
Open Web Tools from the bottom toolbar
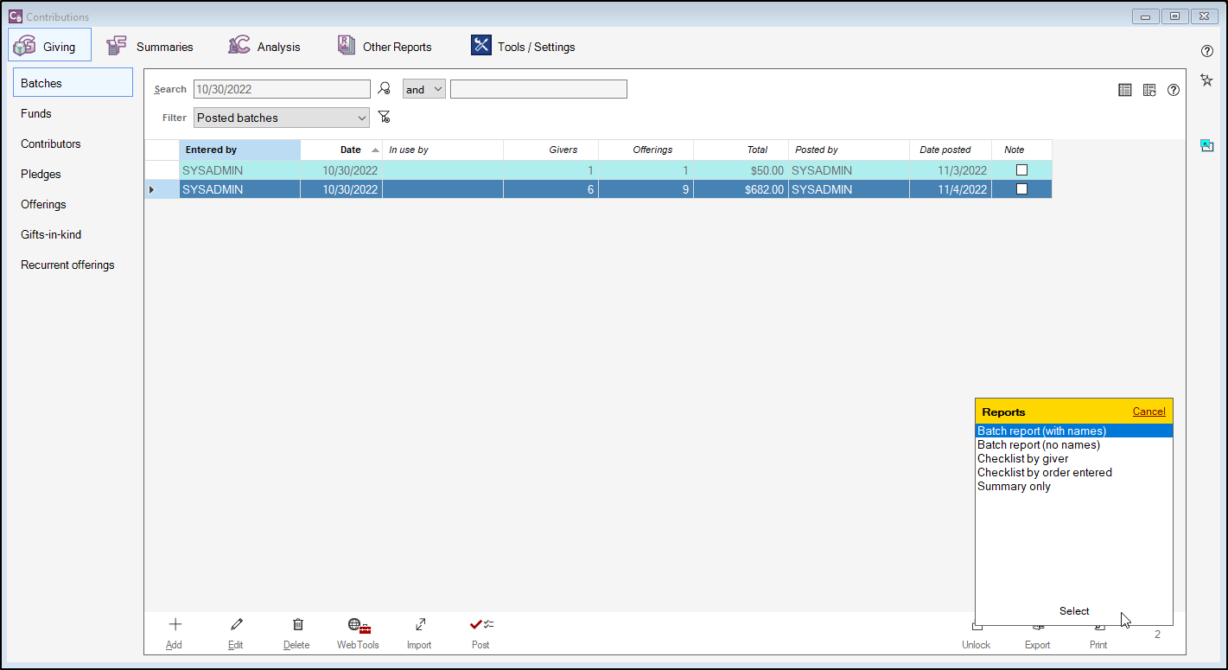click(x=358, y=625)
